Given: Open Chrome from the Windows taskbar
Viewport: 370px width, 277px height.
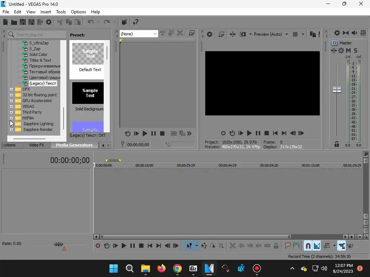Looking at the screenshot, I should coord(177,268).
